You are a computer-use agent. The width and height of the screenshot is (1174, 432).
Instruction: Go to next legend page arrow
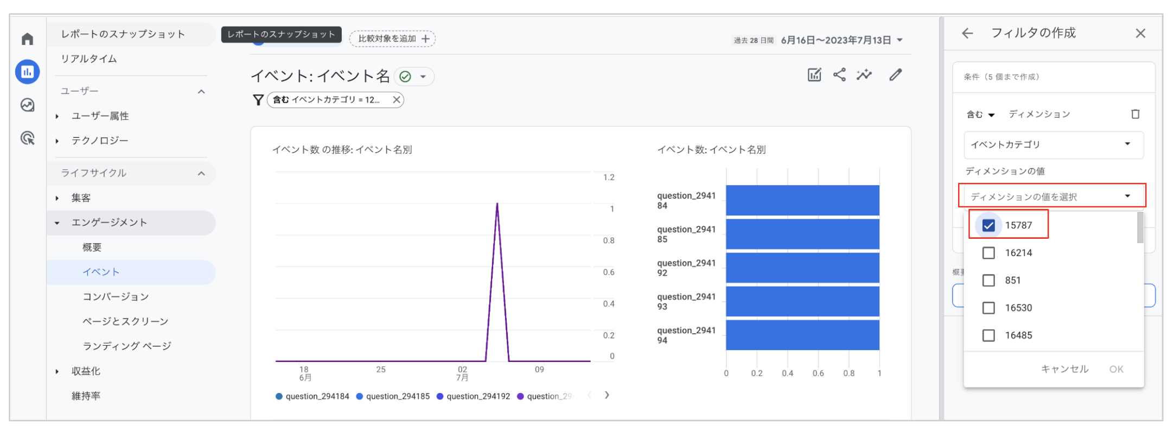[607, 395]
